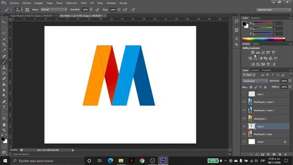Open the workspace switcher dropdown
The width and height of the screenshot is (293, 165).
(274, 10)
